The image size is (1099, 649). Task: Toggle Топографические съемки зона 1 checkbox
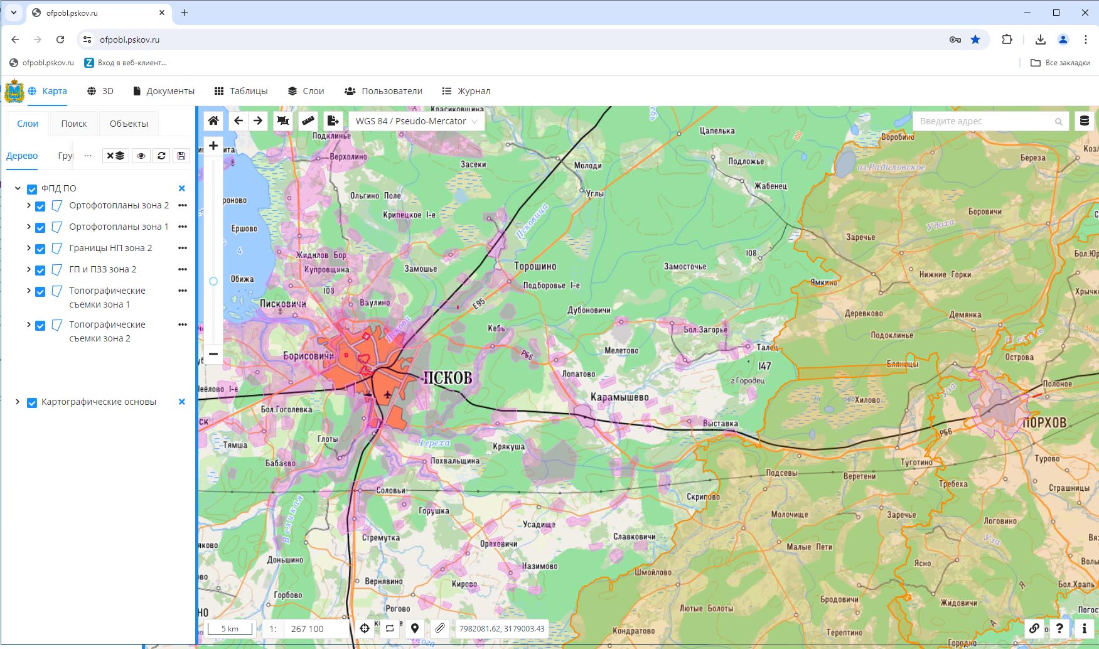click(40, 292)
